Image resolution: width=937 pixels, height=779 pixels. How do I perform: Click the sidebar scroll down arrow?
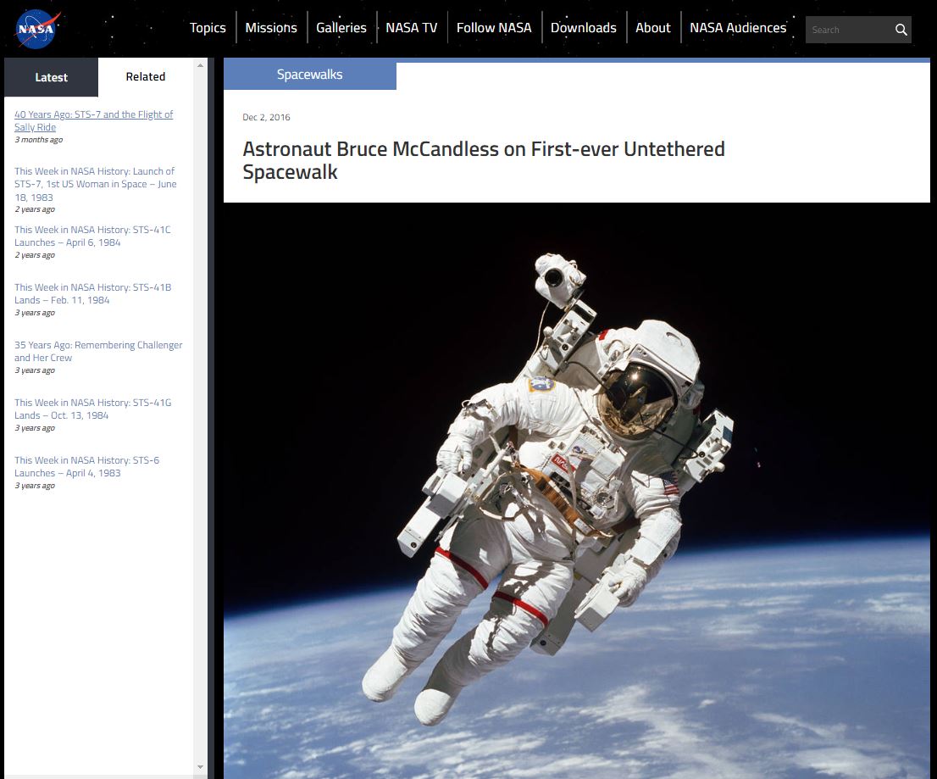[200, 767]
